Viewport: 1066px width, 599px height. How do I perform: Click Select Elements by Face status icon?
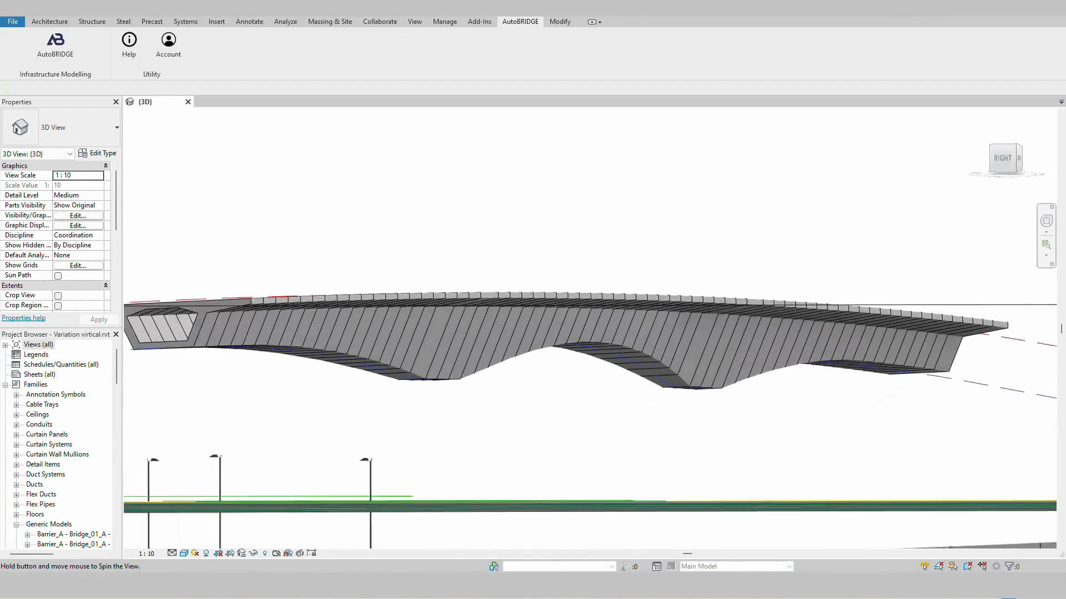pyautogui.click(x=968, y=566)
